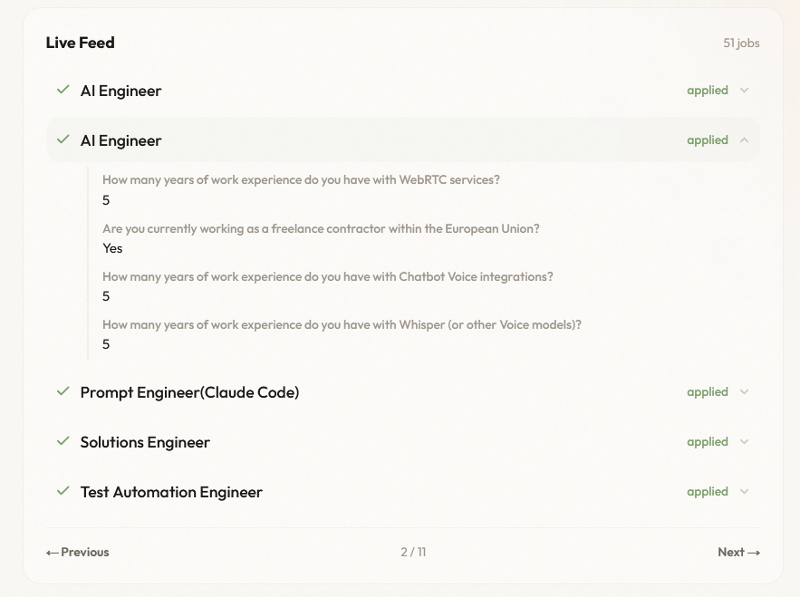Click the applied status on Test Automation Engineer
The width and height of the screenshot is (800, 597).
point(708,492)
